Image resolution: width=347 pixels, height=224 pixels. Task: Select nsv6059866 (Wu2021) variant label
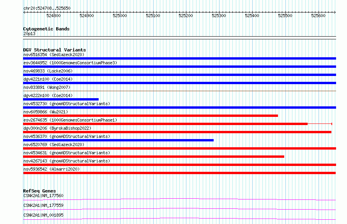pyautogui.click(x=46, y=112)
